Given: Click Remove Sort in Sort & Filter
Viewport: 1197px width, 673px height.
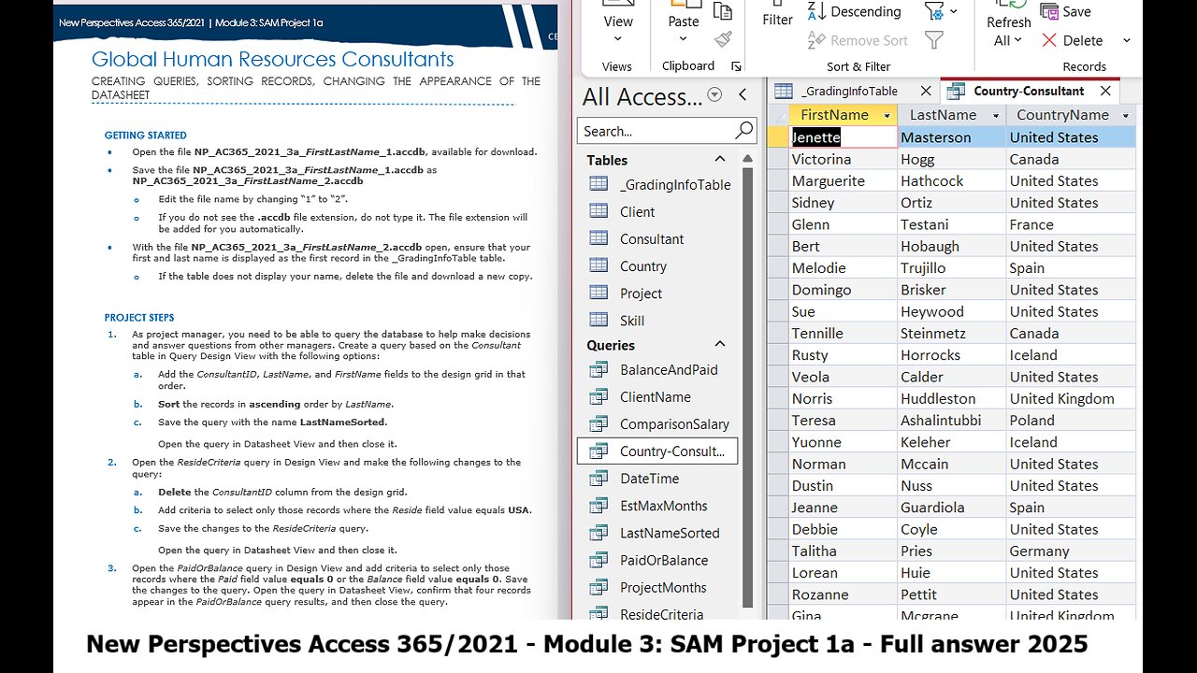Looking at the screenshot, I should [858, 40].
